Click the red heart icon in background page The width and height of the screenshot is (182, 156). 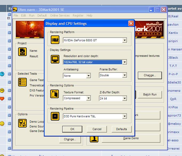tap(2, 99)
